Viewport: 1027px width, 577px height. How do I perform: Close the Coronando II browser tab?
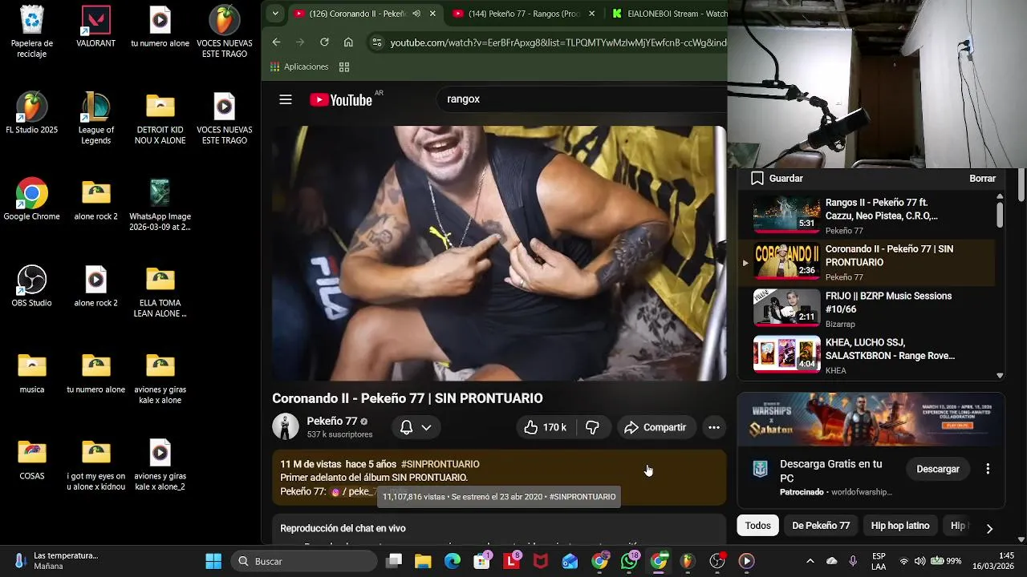click(x=432, y=14)
